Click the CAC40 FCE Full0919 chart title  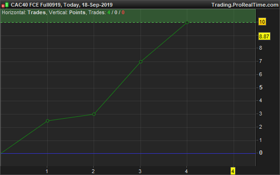point(36,5)
